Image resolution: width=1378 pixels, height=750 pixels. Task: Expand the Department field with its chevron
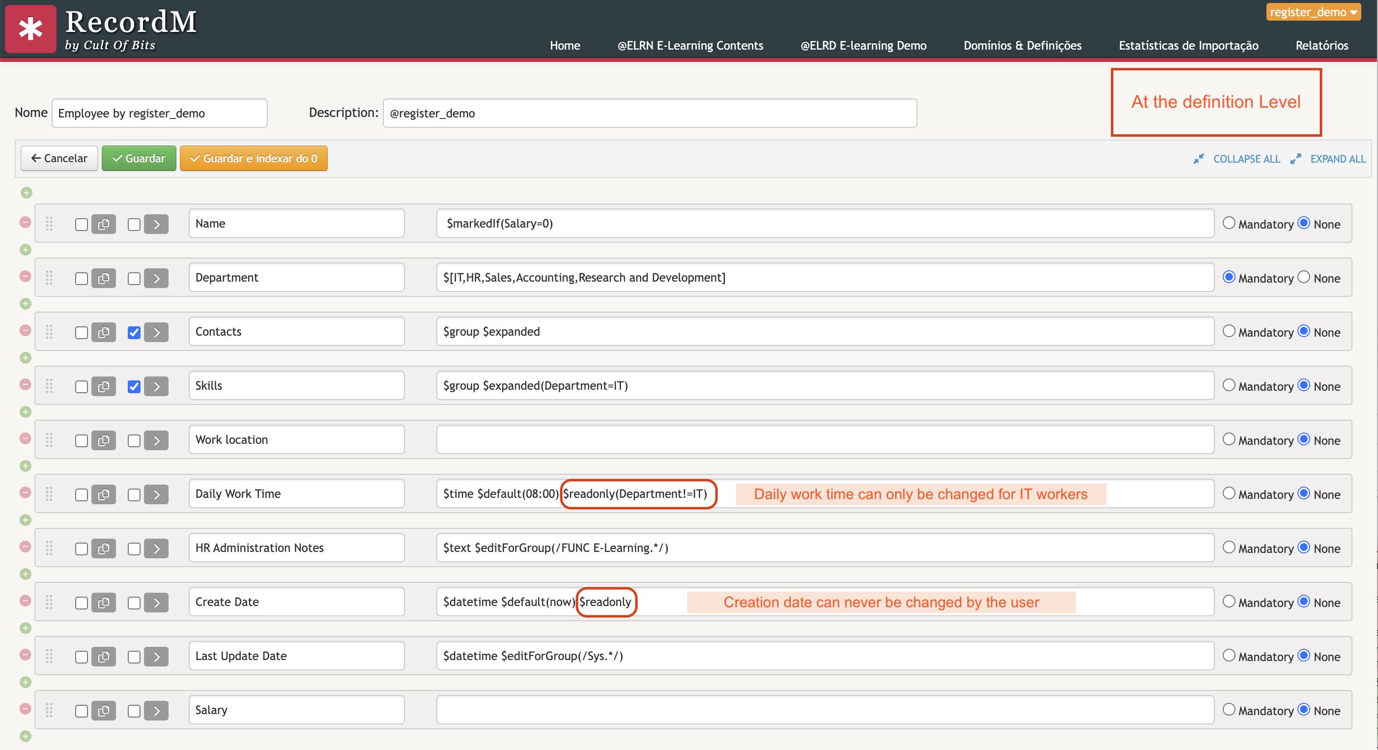coord(156,278)
